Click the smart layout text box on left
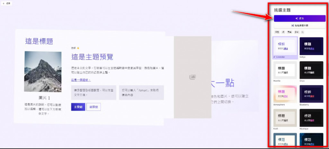329x149 pixels. coord(93,93)
